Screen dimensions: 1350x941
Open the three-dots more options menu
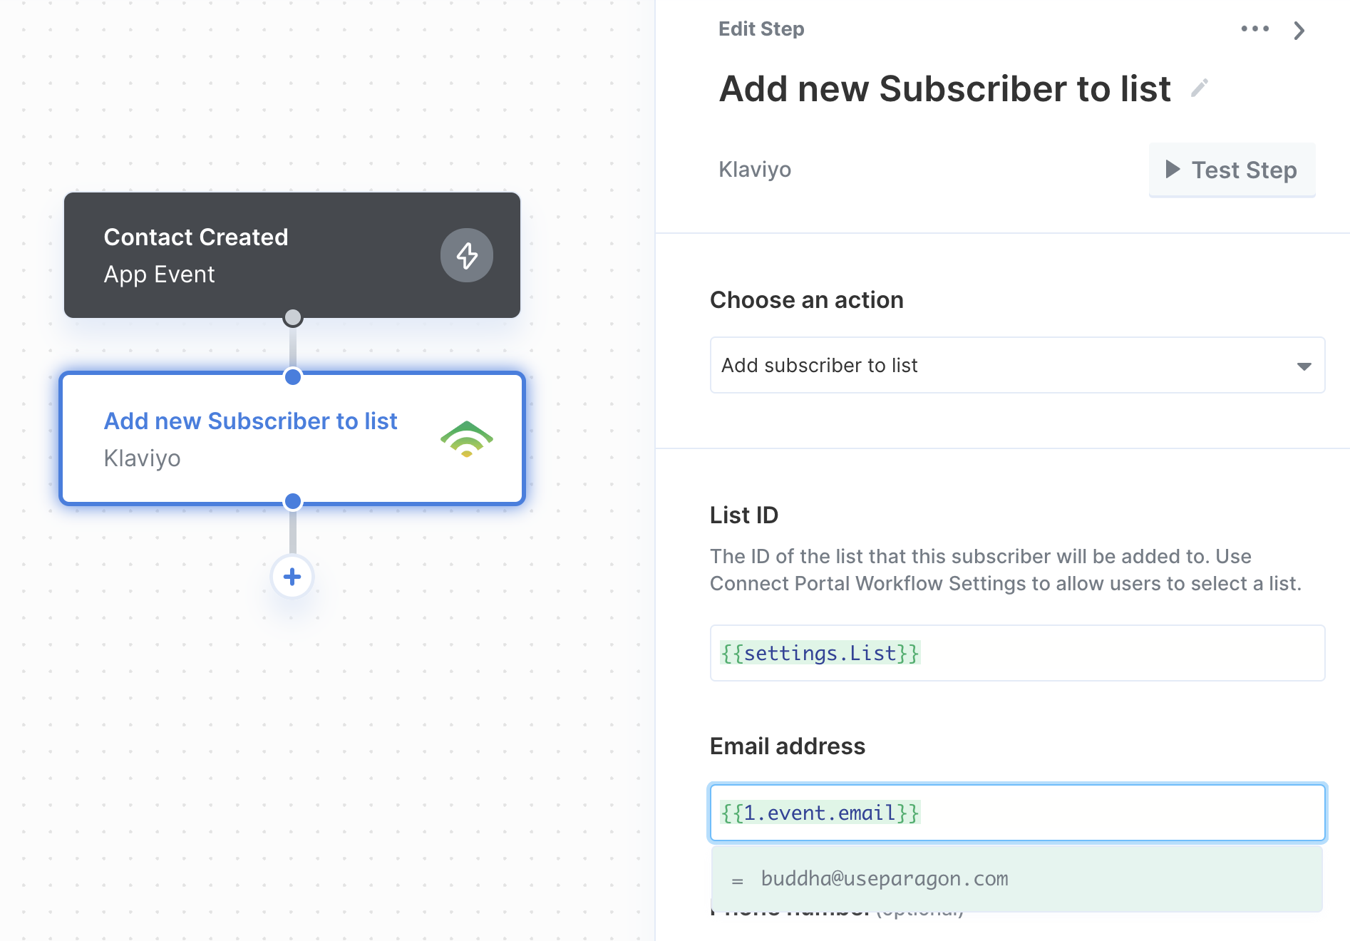(x=1254, y=29)
